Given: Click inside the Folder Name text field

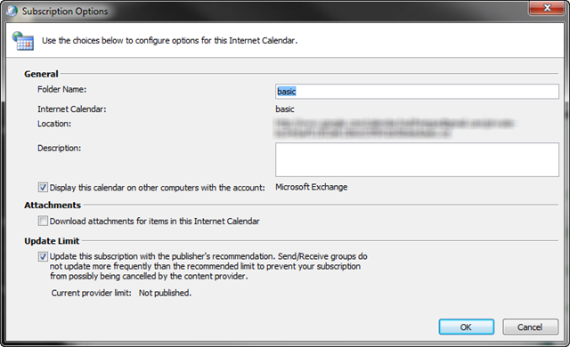Looking at the screenshot, I should (x=417, y=92).
